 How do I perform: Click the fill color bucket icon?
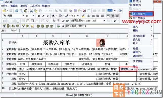(x=60, y=16)
